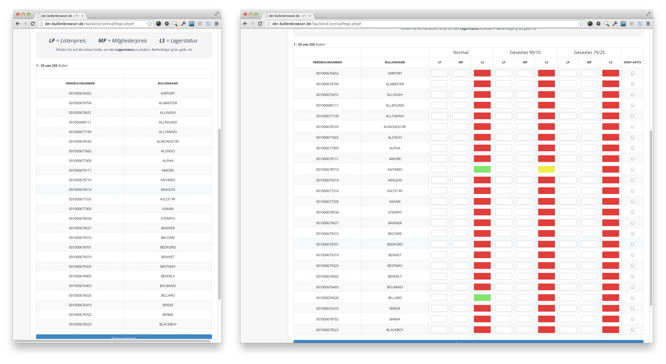
Task: Click the bookmark star in right window
Action: tap(581, 24)
